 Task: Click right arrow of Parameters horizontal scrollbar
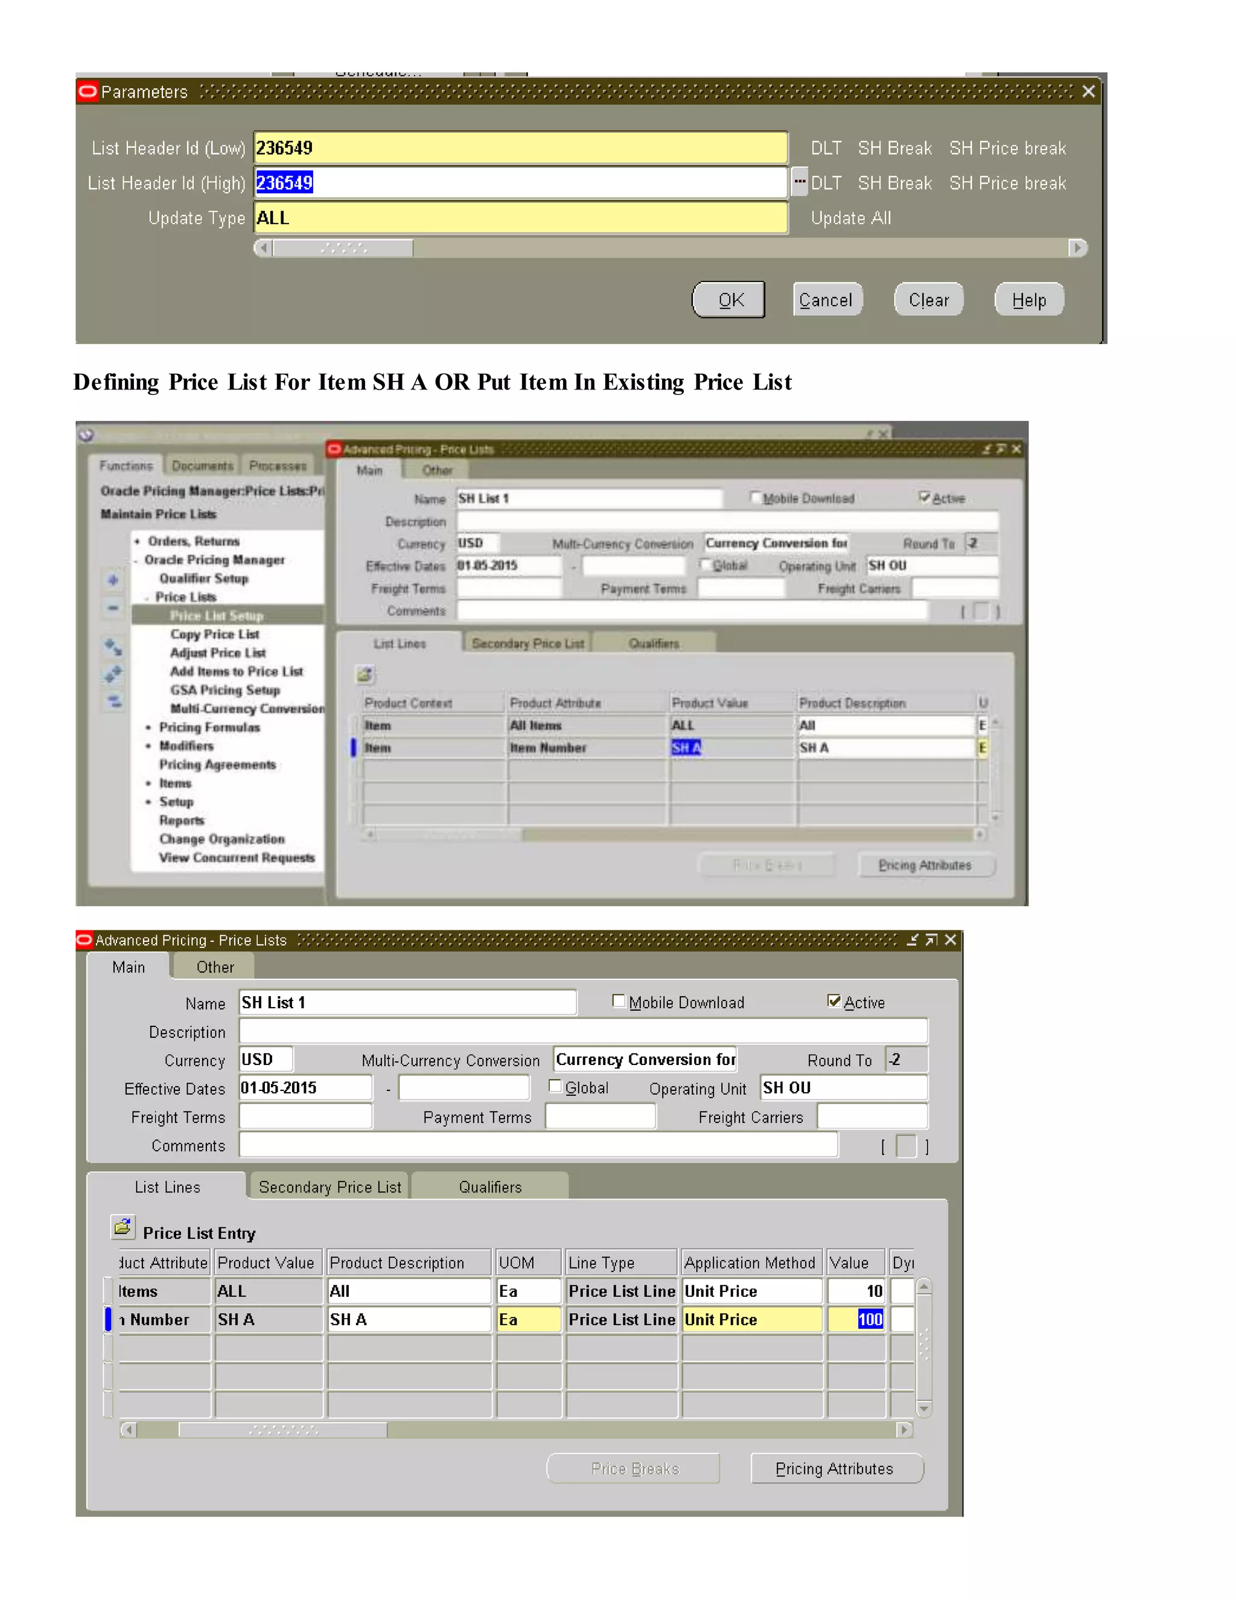point(1077,248)
